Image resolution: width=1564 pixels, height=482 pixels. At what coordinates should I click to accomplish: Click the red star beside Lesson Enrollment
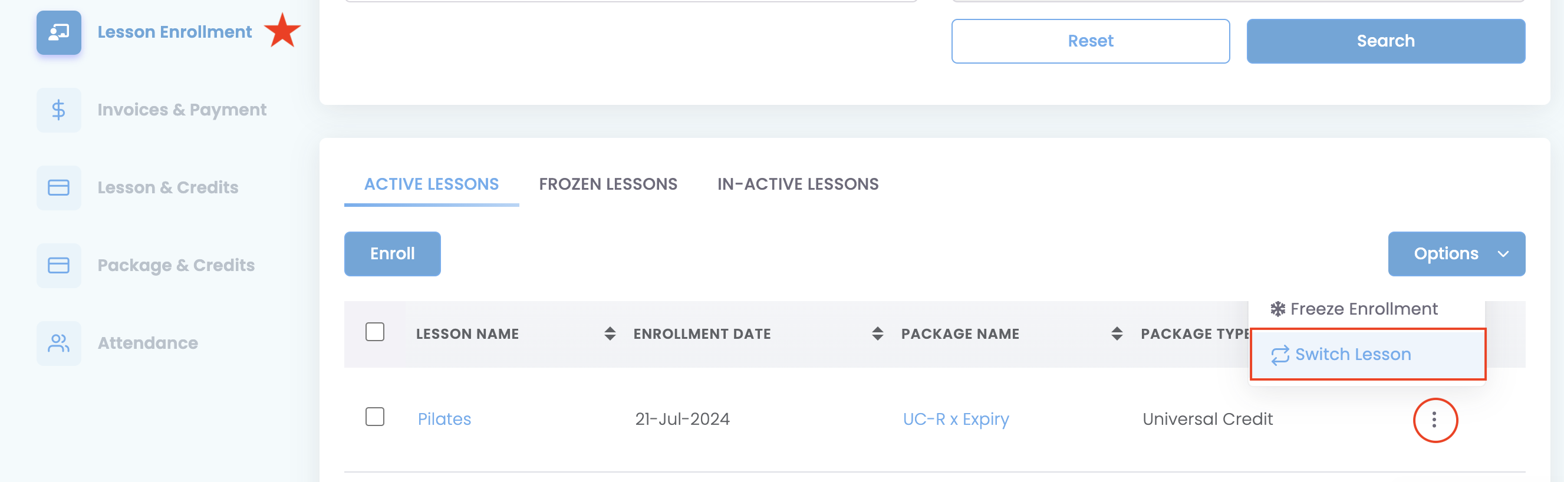click(282, 31)
